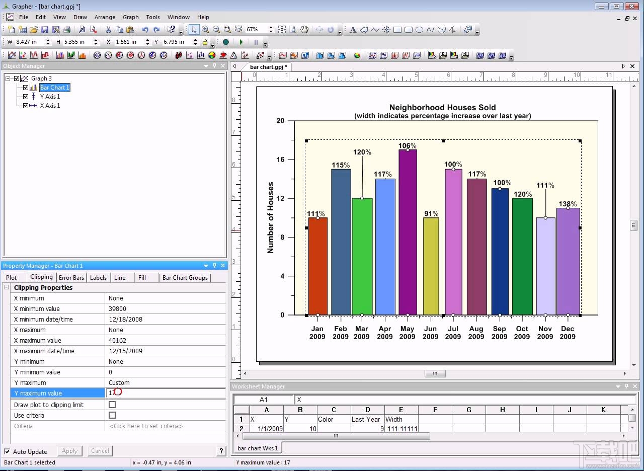Click the Y maximum value input field

165,393
